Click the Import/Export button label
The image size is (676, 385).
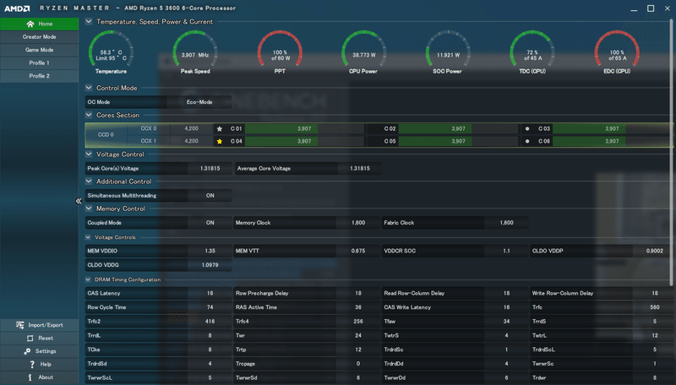click(46, 325)
